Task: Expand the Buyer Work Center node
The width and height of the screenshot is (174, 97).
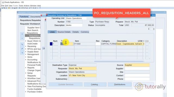Action: 26,41
